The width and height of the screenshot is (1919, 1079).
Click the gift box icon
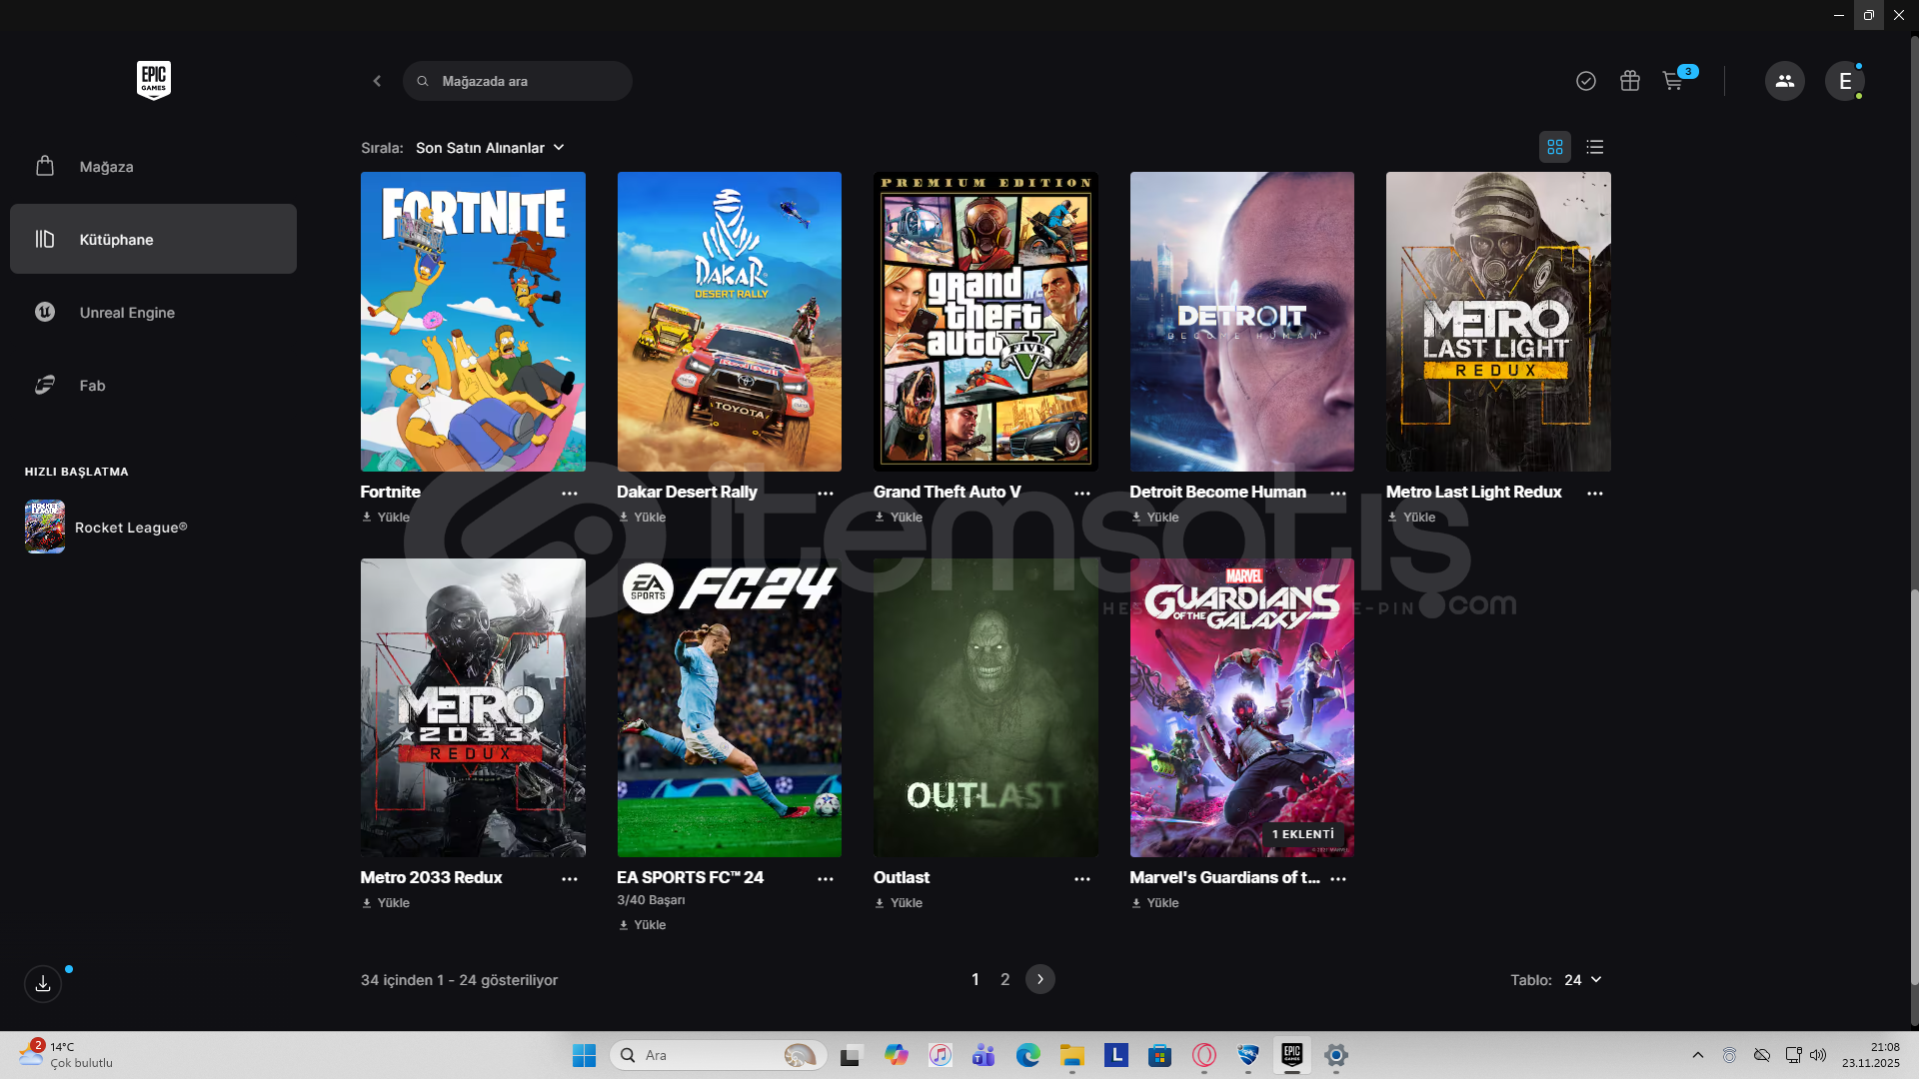[1629, 81]
